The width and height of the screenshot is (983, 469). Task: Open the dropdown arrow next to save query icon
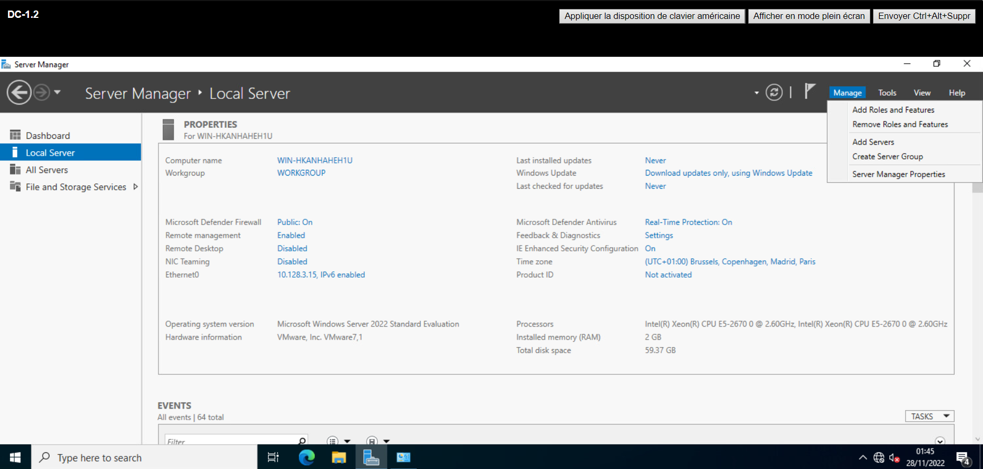pyautogui.click(x=386, y=441)
